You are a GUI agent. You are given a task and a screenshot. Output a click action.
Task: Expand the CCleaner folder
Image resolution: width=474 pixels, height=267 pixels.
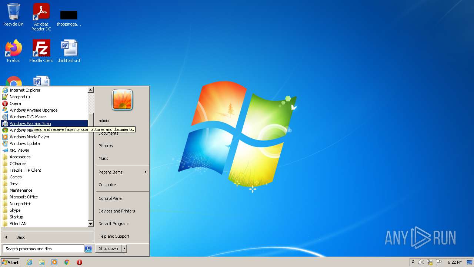[x=44, y=164]
